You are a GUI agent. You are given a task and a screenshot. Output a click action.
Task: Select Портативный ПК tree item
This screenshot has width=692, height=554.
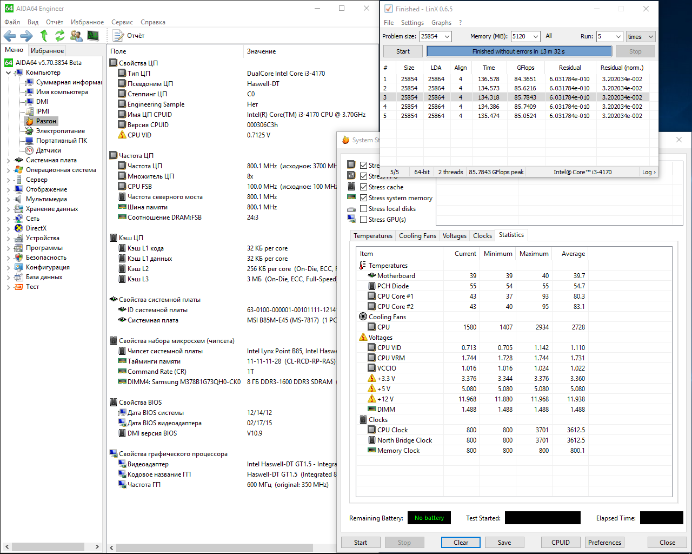56,141
